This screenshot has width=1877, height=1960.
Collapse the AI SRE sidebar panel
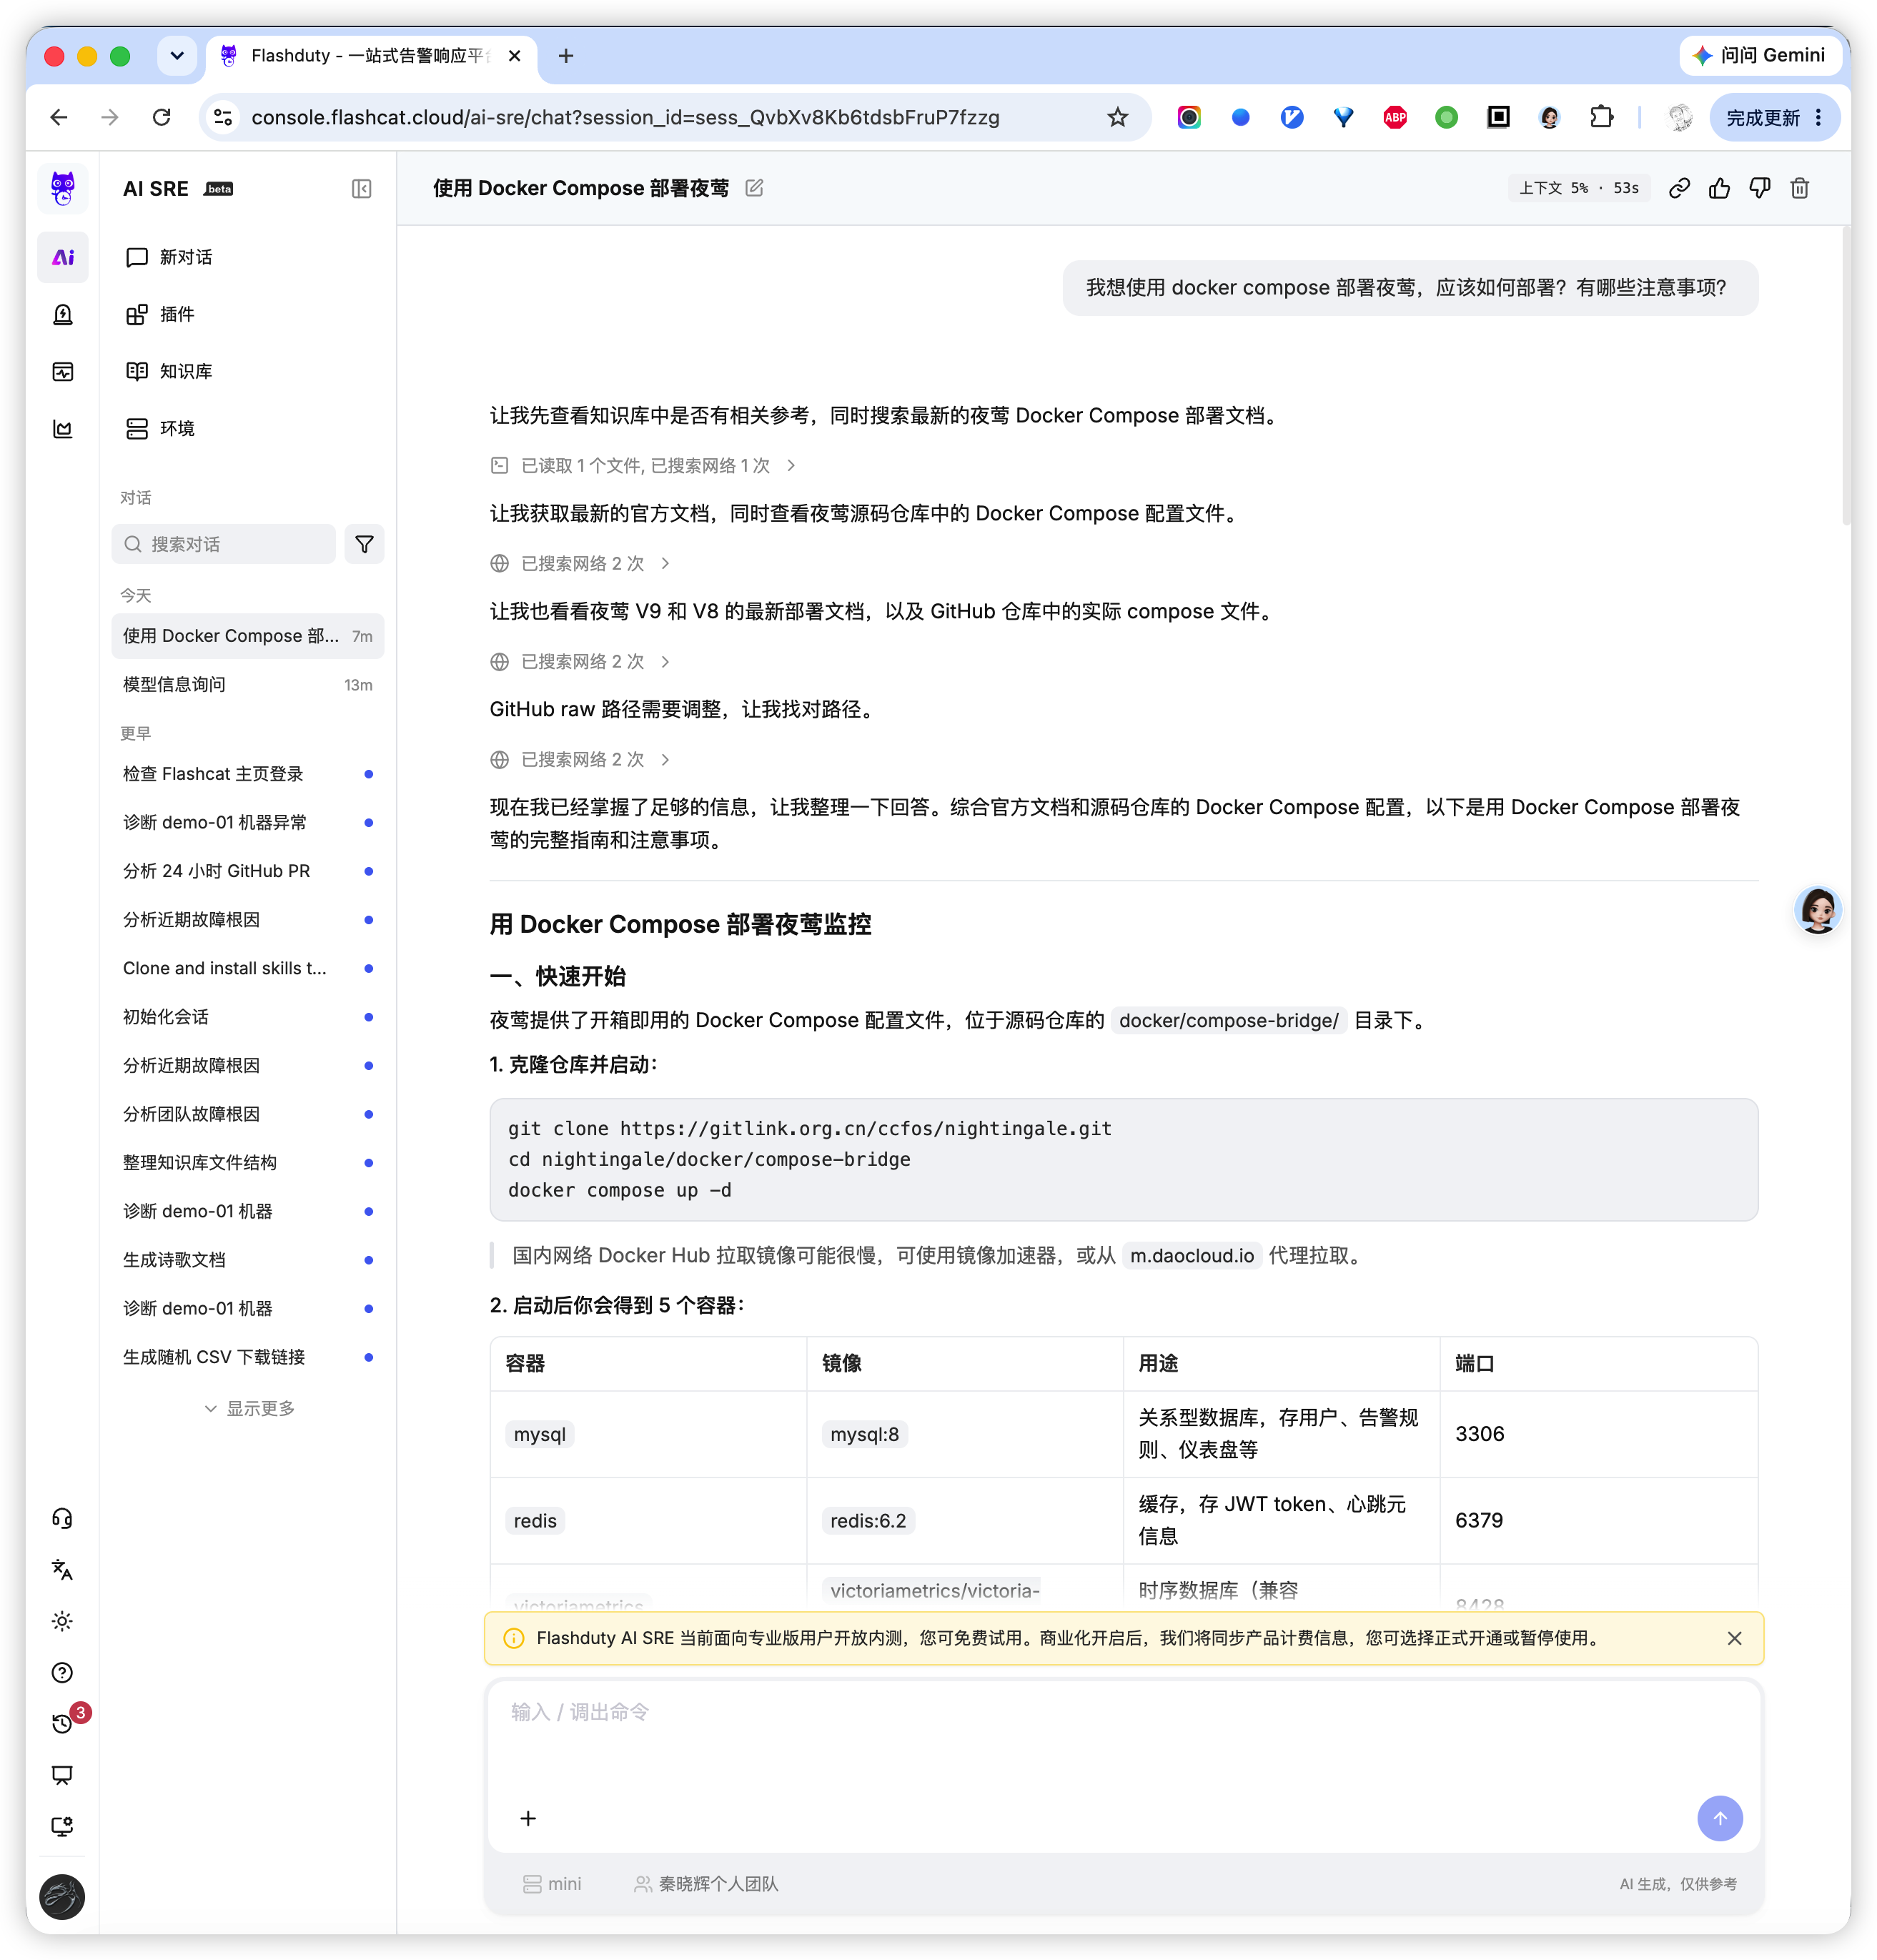tap(362, 189)
